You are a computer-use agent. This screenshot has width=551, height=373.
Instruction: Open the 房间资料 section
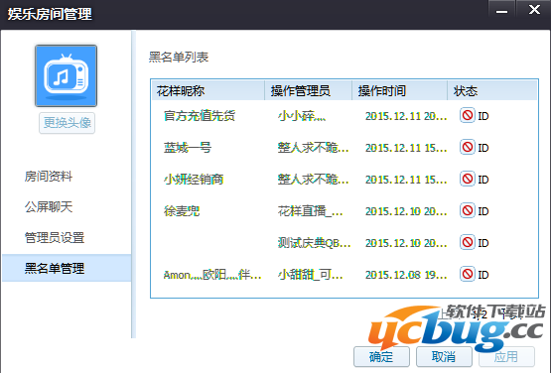49,176
